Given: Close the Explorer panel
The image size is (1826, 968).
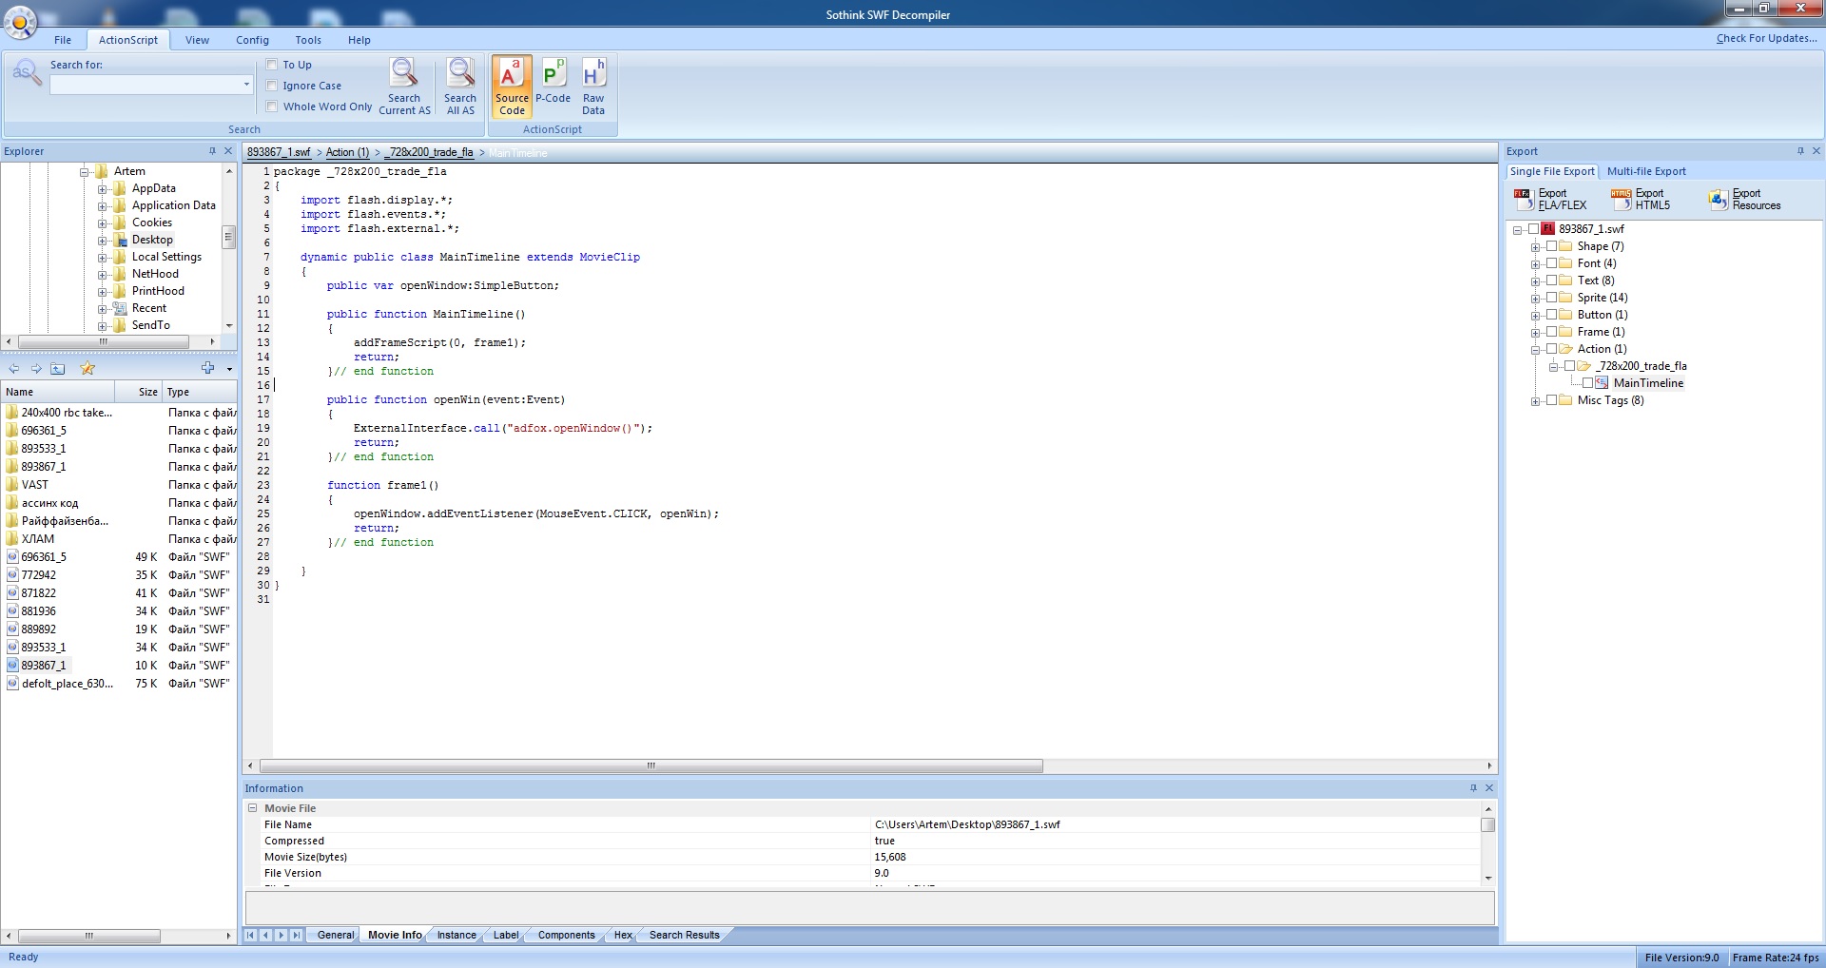Looking at the screenshot, I should coord(228,151).
